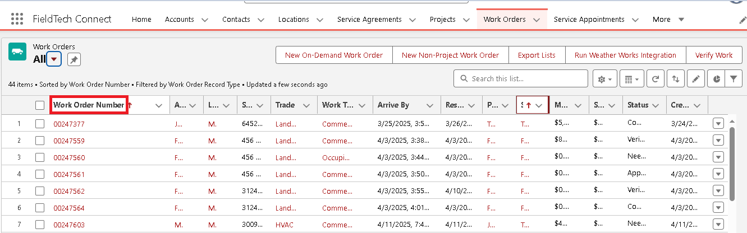
Task: Open the list sort options icon
Action: (675, 79)
